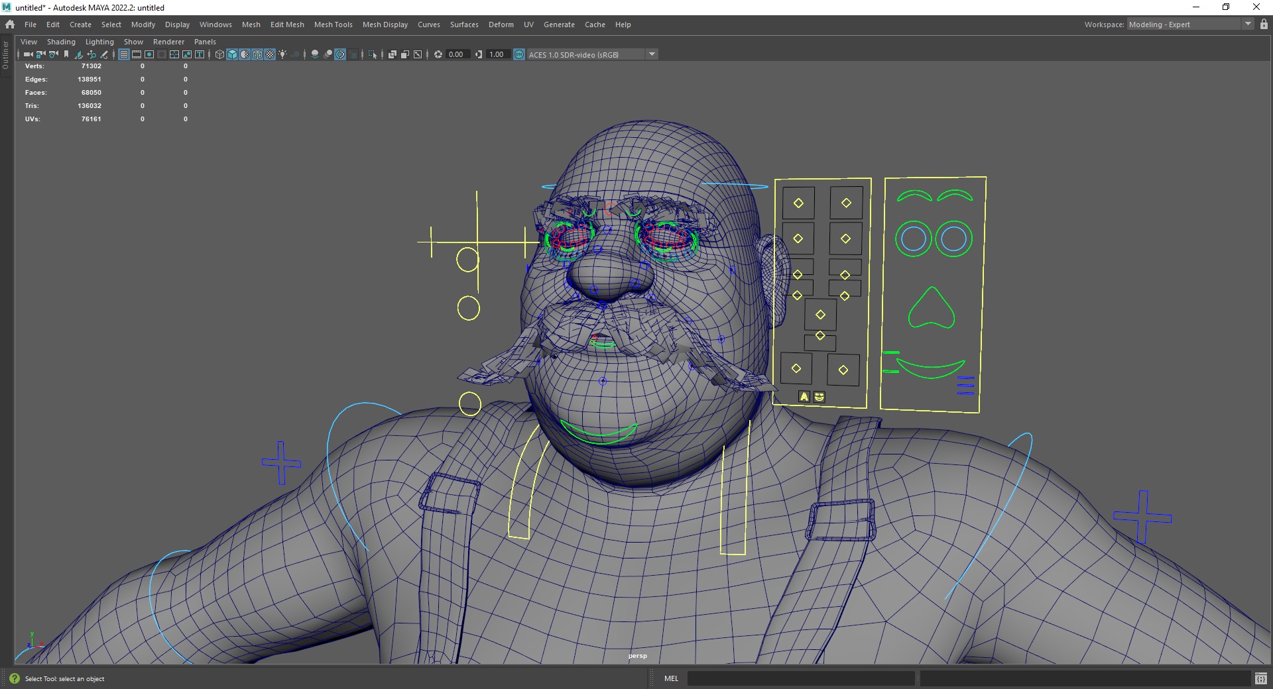The height and width of the screenshot is (689, 1273).
Task: Click the Depth of Field icon
Action: (353, 54)
